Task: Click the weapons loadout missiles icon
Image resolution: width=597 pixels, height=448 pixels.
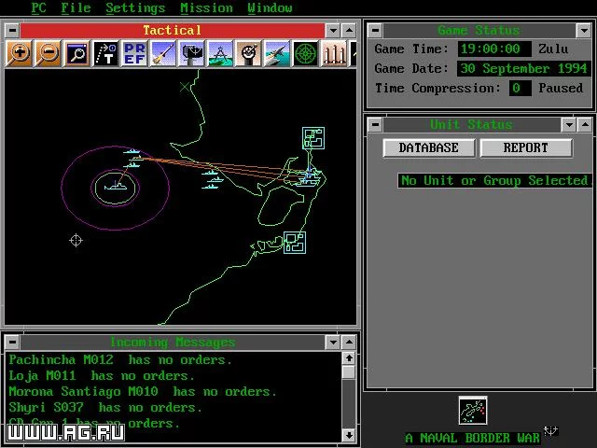Action: click(334, 54)
